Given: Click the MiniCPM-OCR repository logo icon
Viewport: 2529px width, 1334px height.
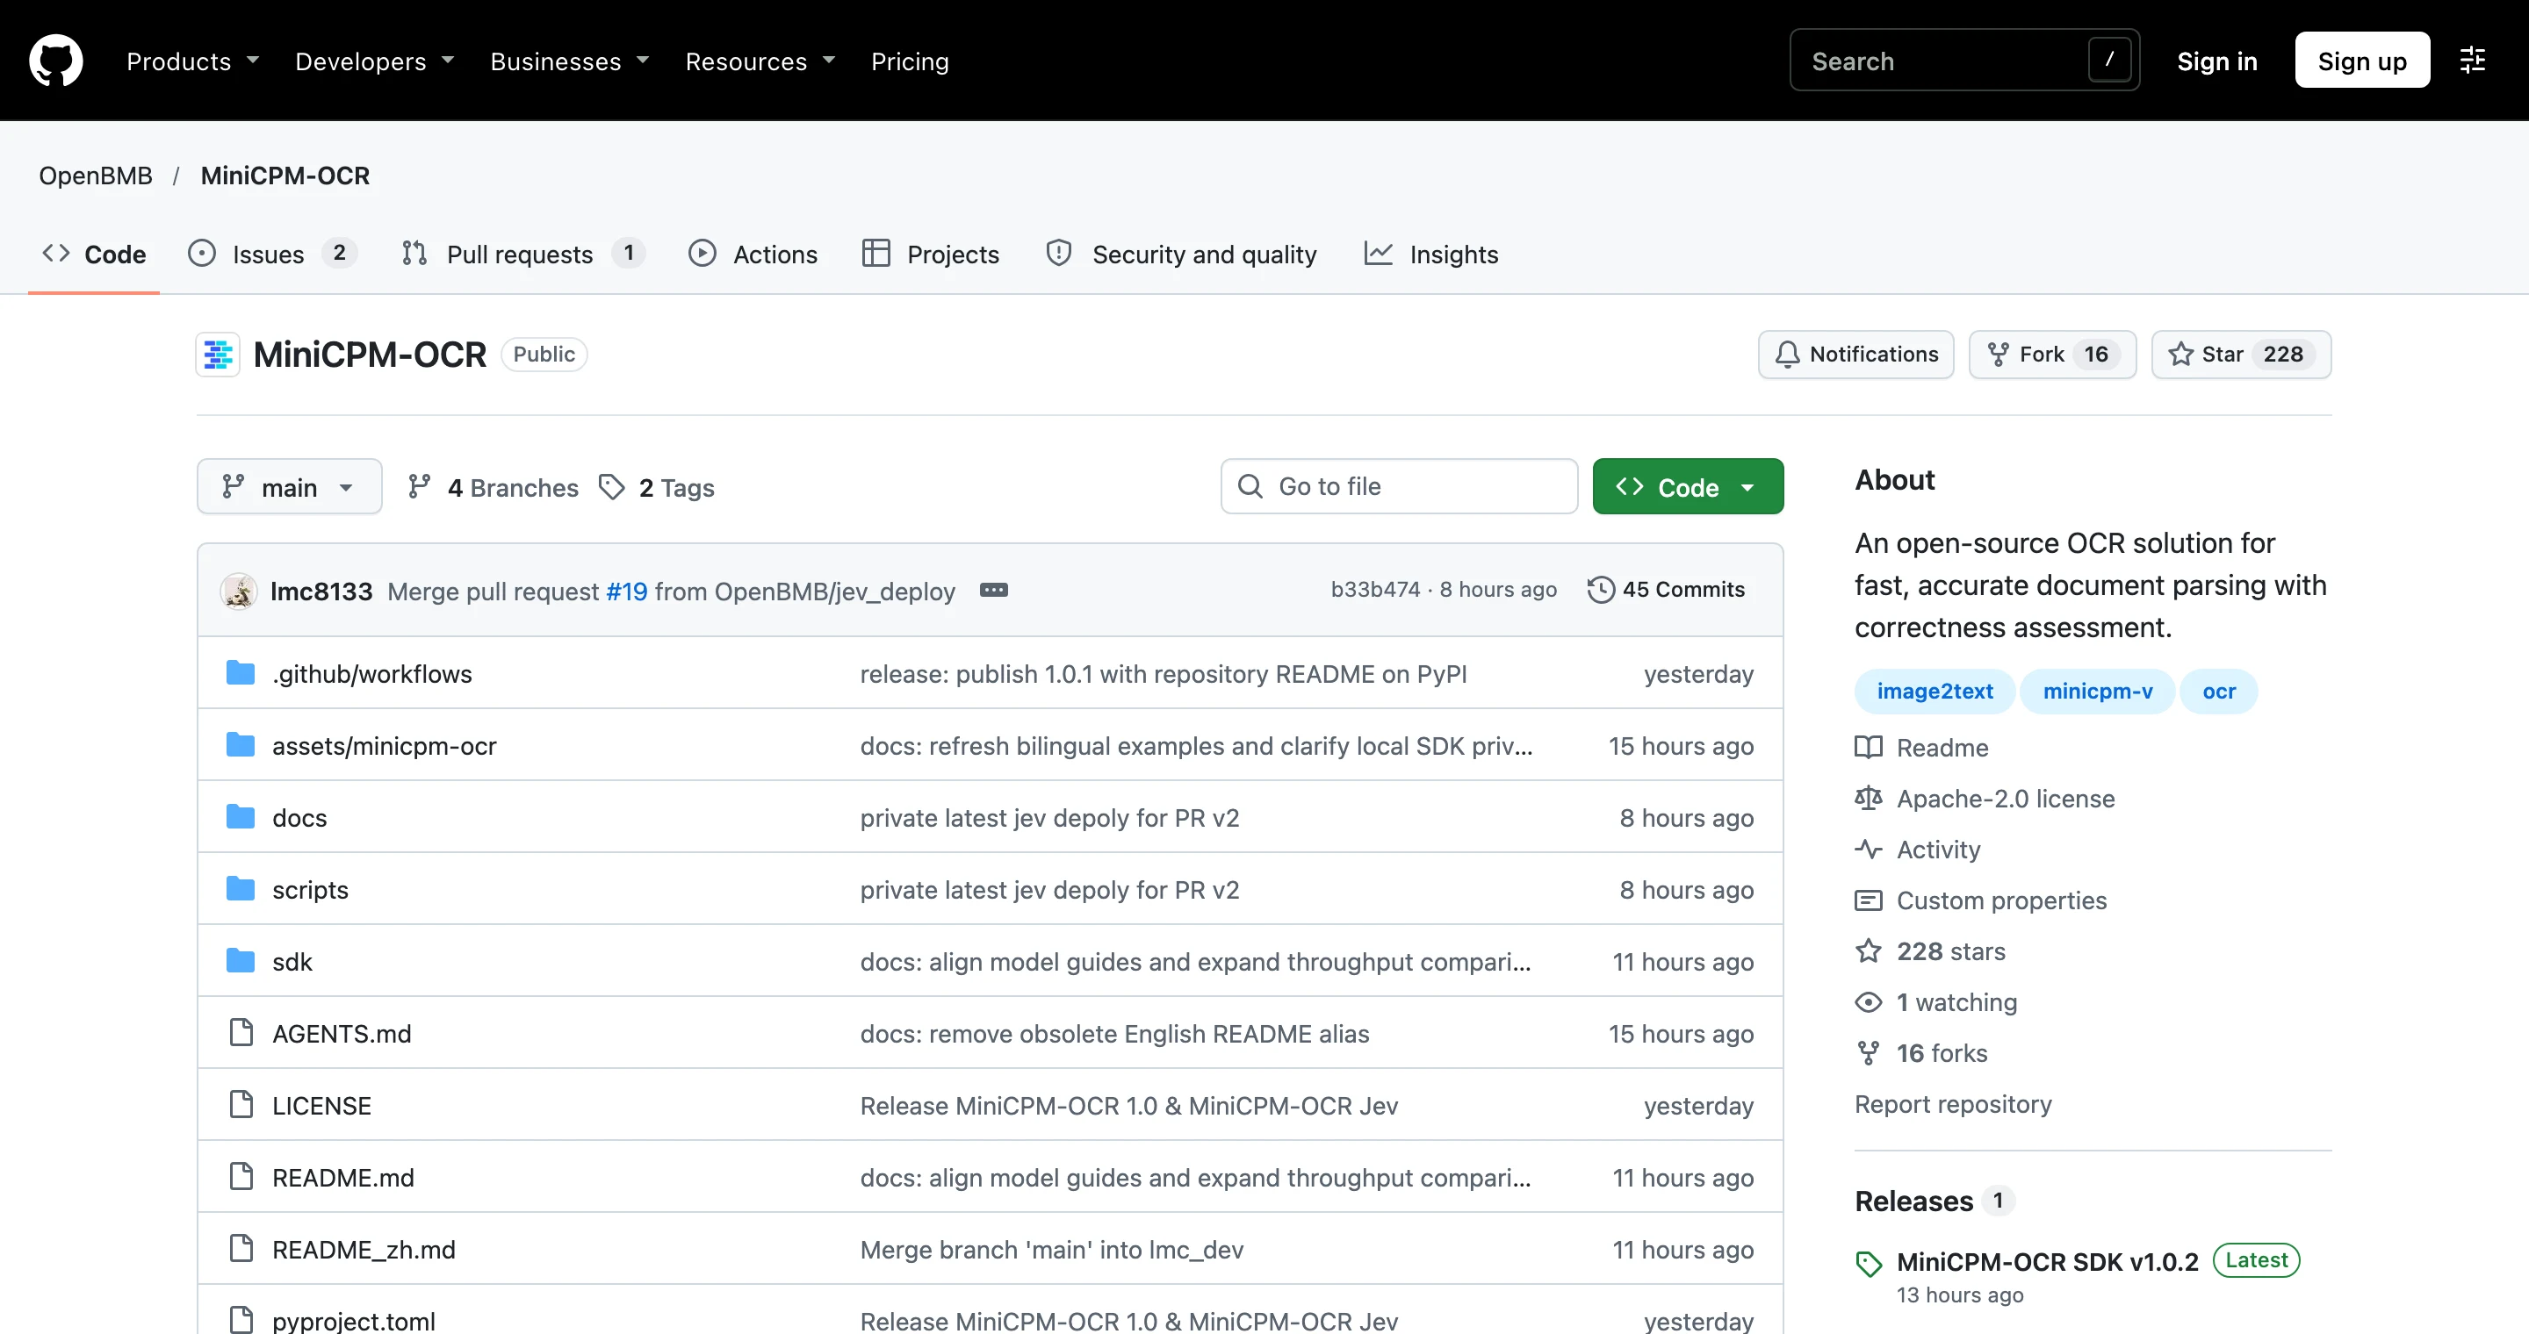Looking at the screenshot, I should [x=218, y=354].
